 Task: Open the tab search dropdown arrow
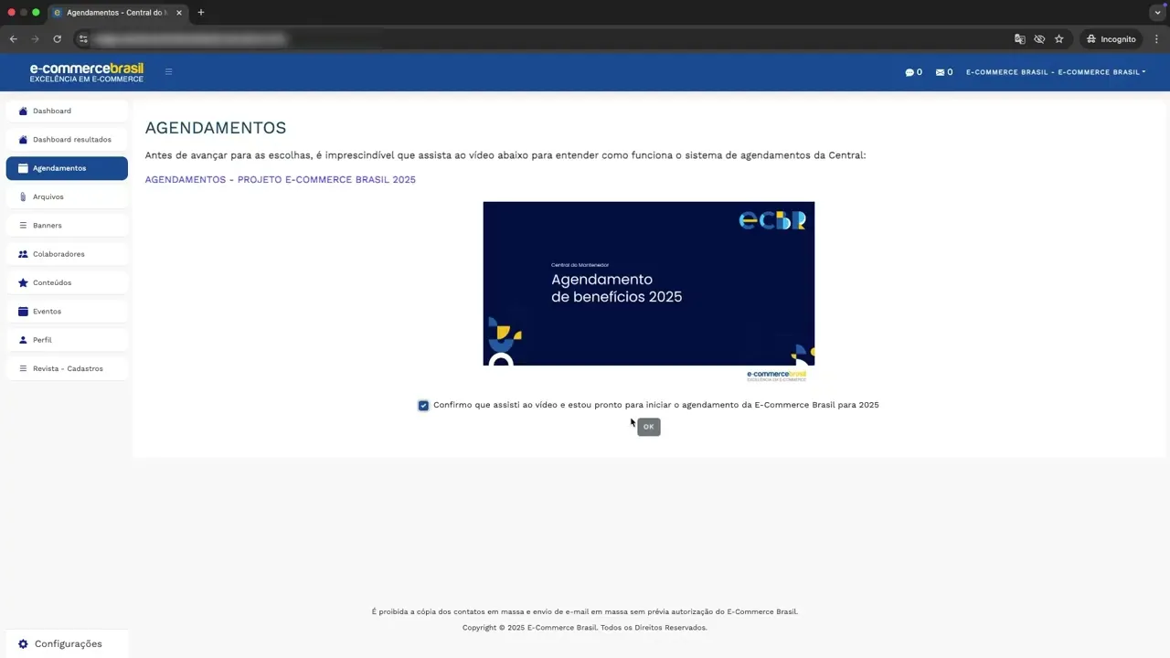point(1158,13)
